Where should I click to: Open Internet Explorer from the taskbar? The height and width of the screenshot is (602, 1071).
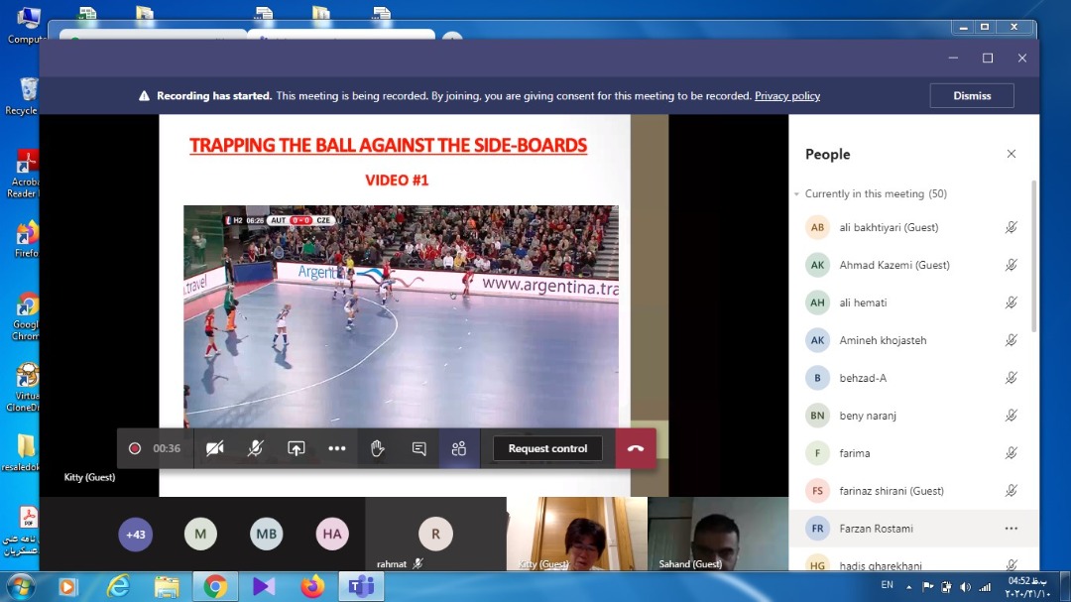[x=117, y=586]
